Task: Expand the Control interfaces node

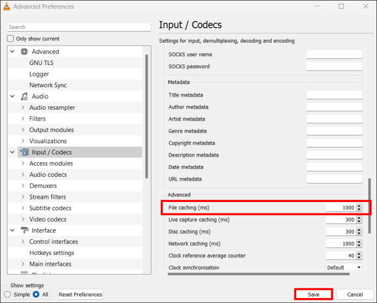Action: [x=23, y=241]
